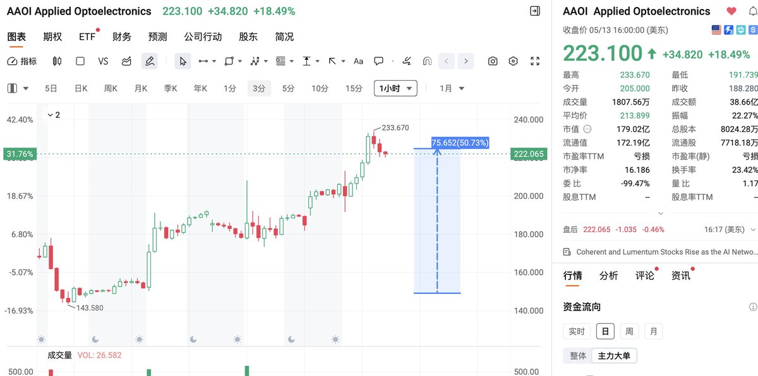Go to previous drawing with left arrow

click(447, 61)
